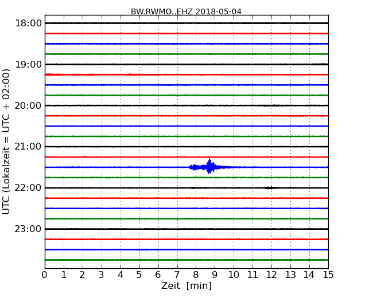Image resolution: width=373 pixels, height=298 pixels.
Task: Click the 22:00 time label
Action: coord(28,188)
